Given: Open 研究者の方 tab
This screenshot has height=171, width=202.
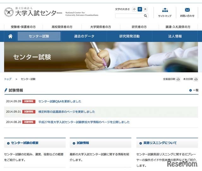Looking at the screenshot, I should (139, 27).
